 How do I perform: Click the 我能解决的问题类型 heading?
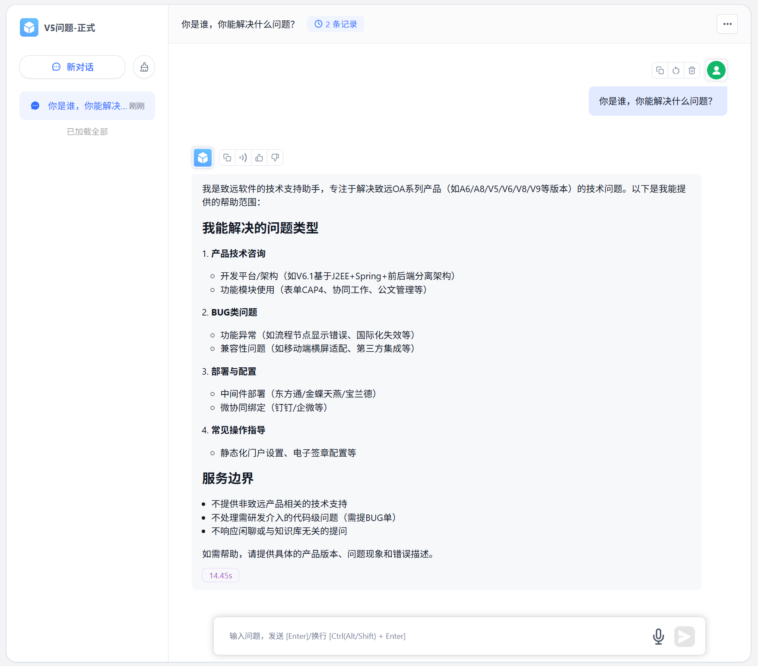coord(260,228)
